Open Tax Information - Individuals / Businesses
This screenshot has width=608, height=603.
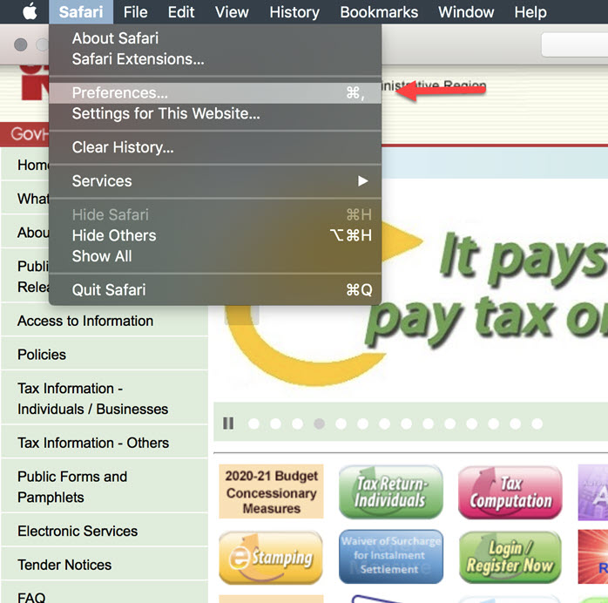pyautogui.click(x=105, y=398)
